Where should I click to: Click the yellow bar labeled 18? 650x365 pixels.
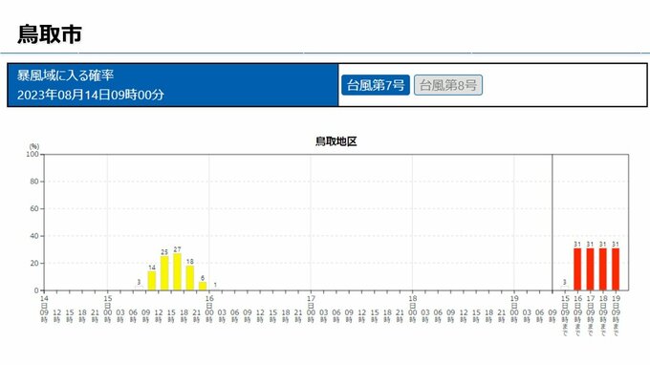coord(190,278)
